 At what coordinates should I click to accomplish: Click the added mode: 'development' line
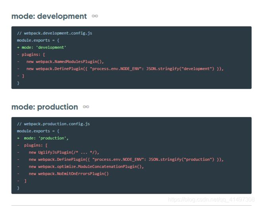(x=41, y=47)
